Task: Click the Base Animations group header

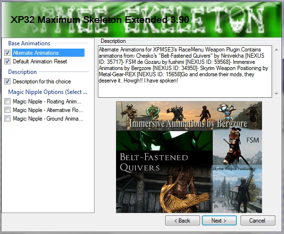Action: click(x=29, y=43)
